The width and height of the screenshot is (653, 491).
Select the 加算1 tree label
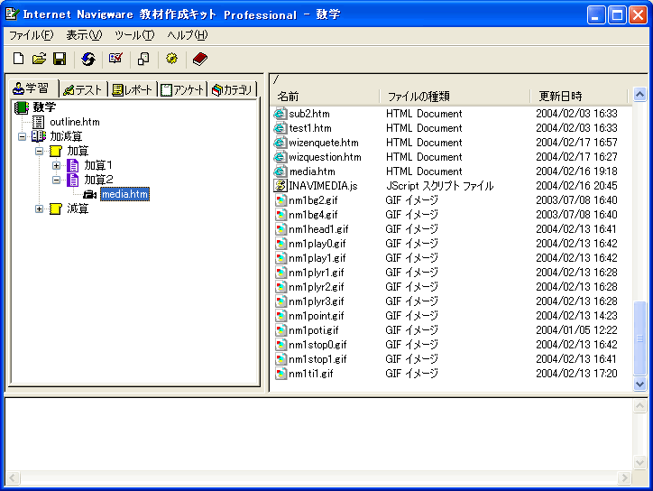[x=98, y=165]
